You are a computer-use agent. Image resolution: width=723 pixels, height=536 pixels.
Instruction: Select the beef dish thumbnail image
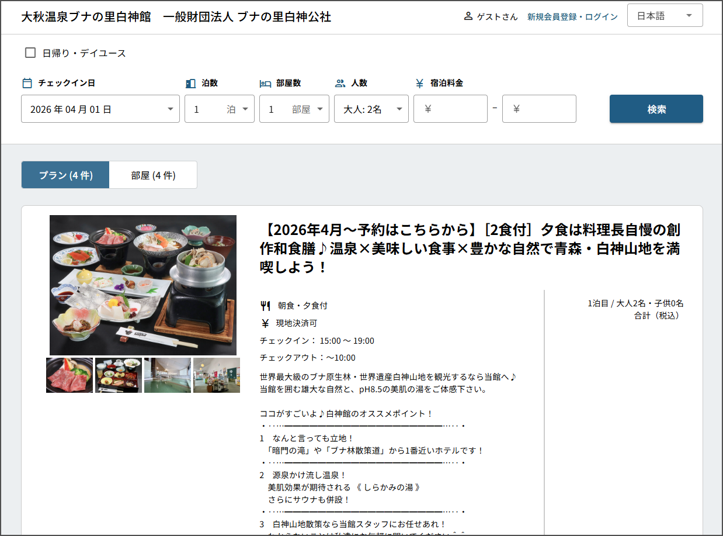tap(69, 375)
